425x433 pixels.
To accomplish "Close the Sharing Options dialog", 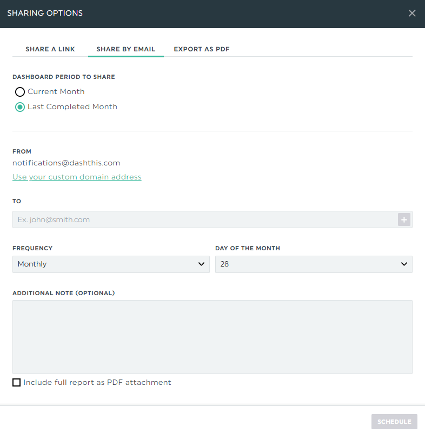I will tap(412, 14).
